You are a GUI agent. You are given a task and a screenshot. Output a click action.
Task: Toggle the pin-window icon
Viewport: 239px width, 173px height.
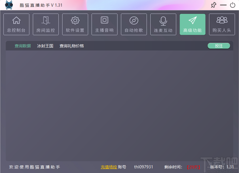[x=213, y=5]
